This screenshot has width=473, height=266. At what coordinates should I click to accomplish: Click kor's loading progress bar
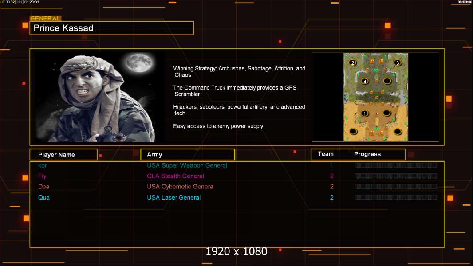pyautogui.click(x=396, y=165)
